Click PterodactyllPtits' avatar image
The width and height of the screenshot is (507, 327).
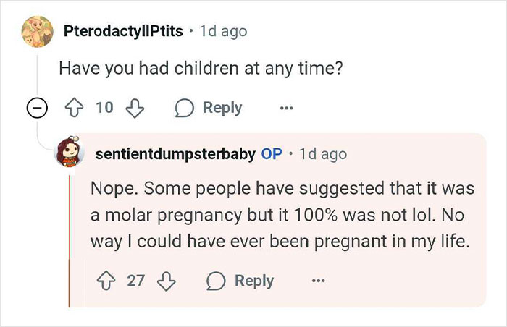point(37,31)
